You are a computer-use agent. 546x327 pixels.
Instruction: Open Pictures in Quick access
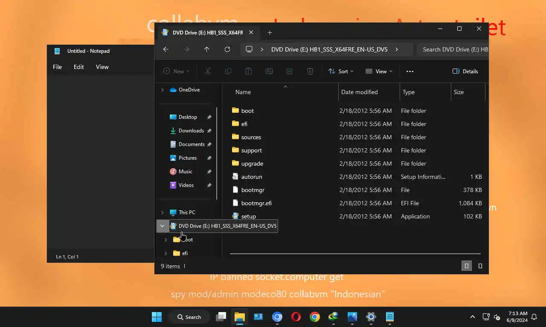click(x=188, y=158)
